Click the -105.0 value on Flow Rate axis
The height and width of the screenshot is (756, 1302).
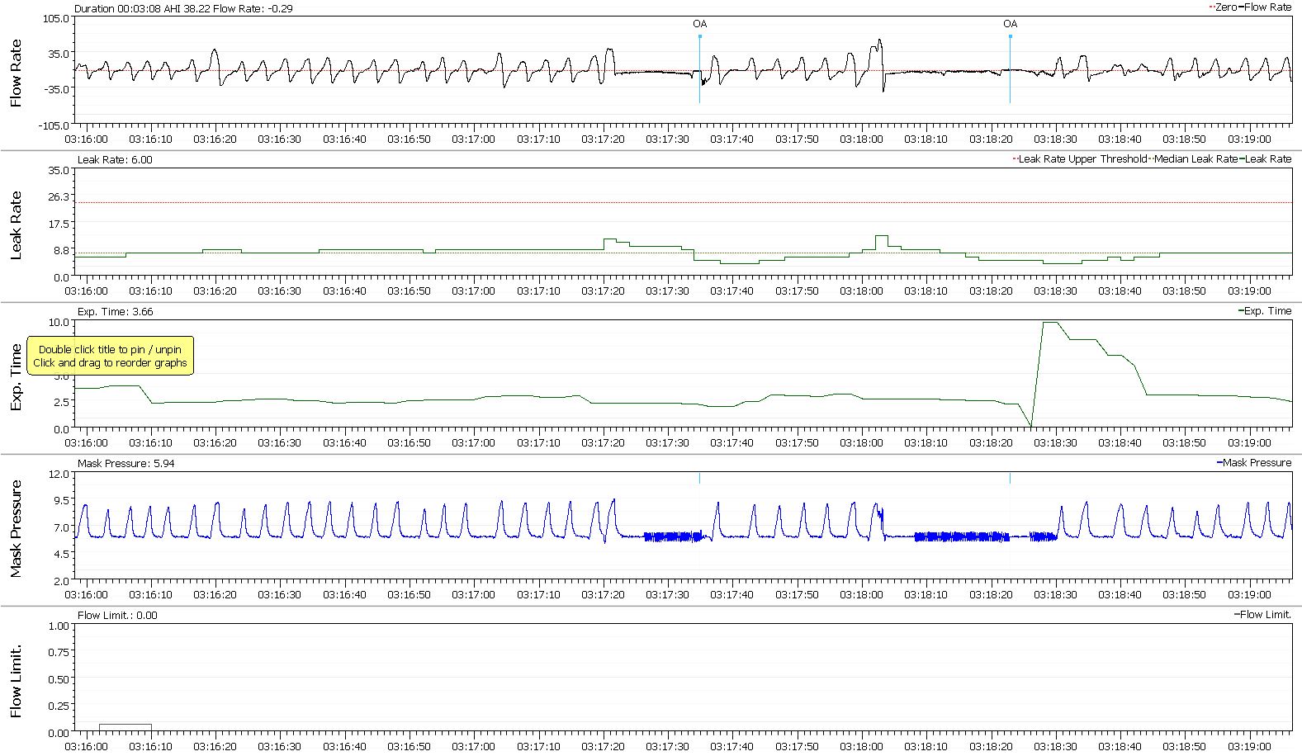(53, 125)
